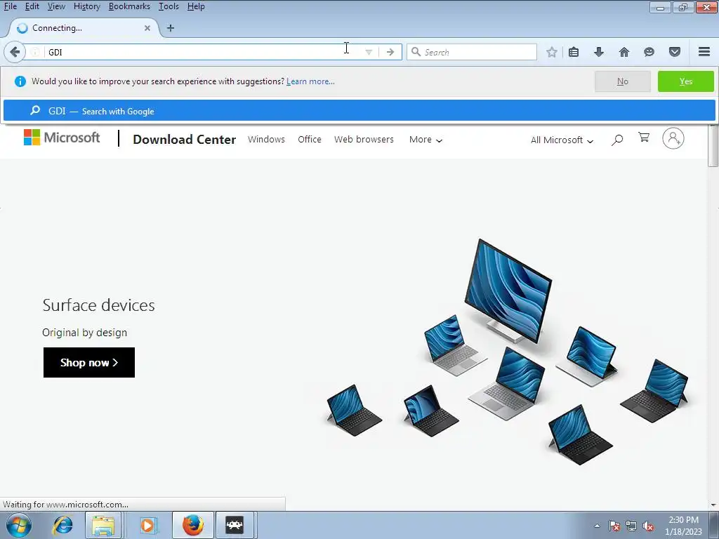The image size is (719, 539).
Task: Open Windows Explorer folder taskbar icon
Action: 103,525
